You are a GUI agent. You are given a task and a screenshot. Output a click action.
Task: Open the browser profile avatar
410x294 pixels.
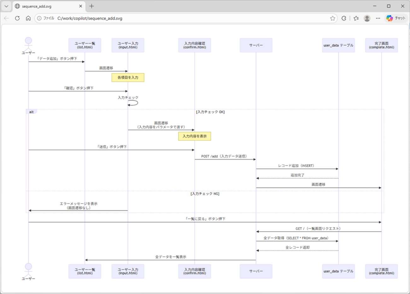(x=367, y=18)
